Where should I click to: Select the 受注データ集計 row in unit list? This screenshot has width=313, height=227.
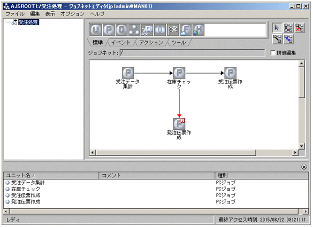coord(156,182)
